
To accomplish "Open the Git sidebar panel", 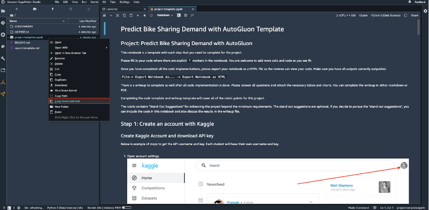I will 3,23.
